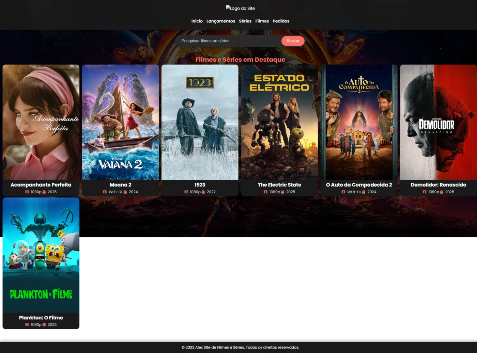
Task: Focus the search field for movies or series
Action: (228, 41)
